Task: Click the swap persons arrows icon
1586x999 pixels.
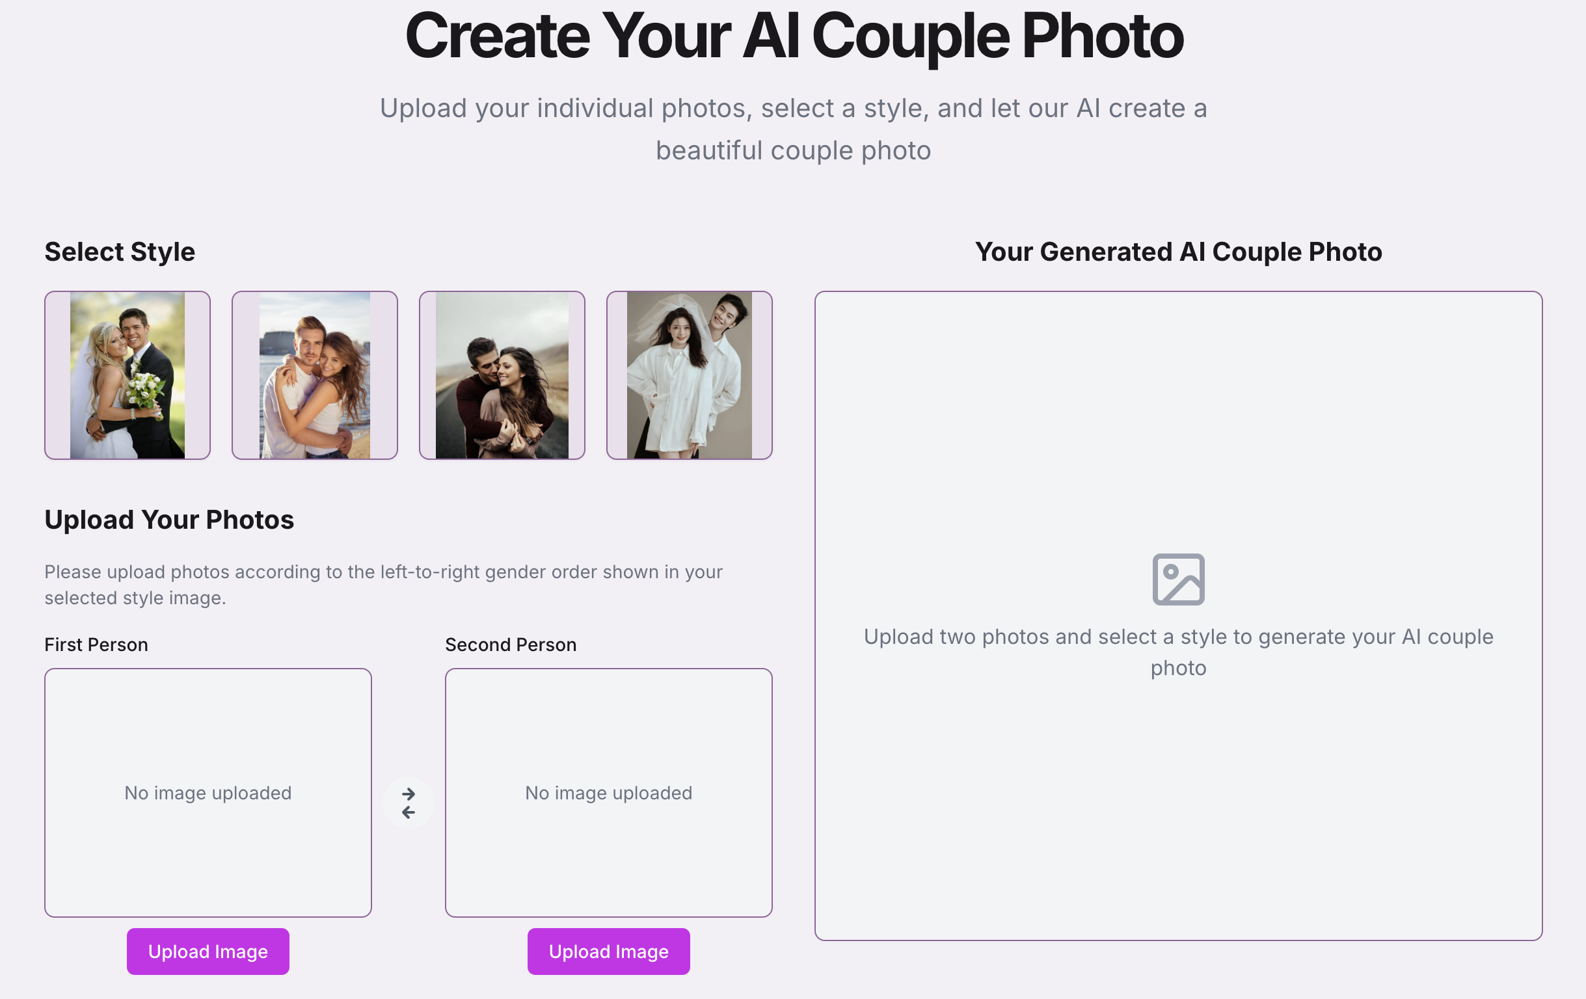Action: (409, 803)
